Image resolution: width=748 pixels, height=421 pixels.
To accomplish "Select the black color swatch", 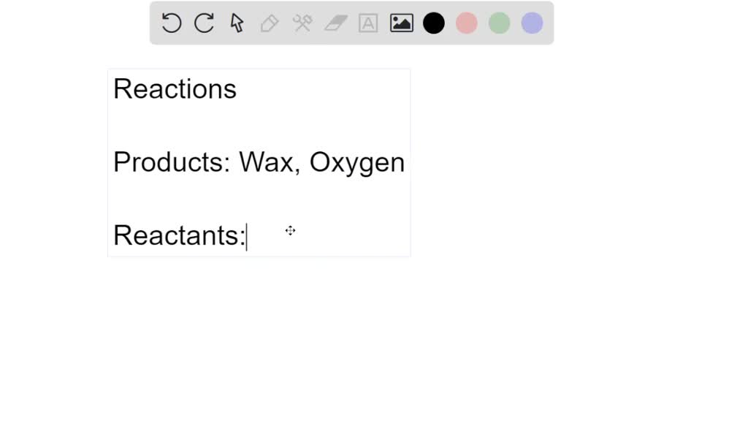I will [x=433, y=23].
